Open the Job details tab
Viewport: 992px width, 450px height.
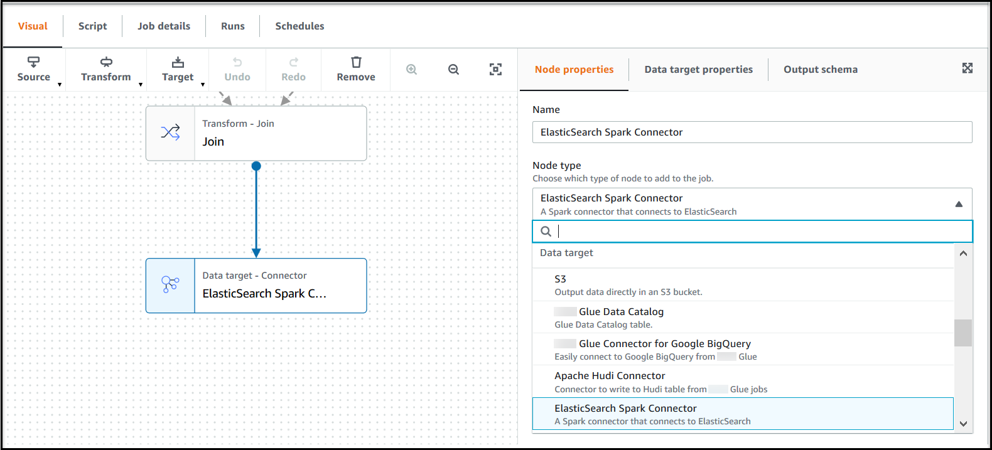[x=164, y=26]
